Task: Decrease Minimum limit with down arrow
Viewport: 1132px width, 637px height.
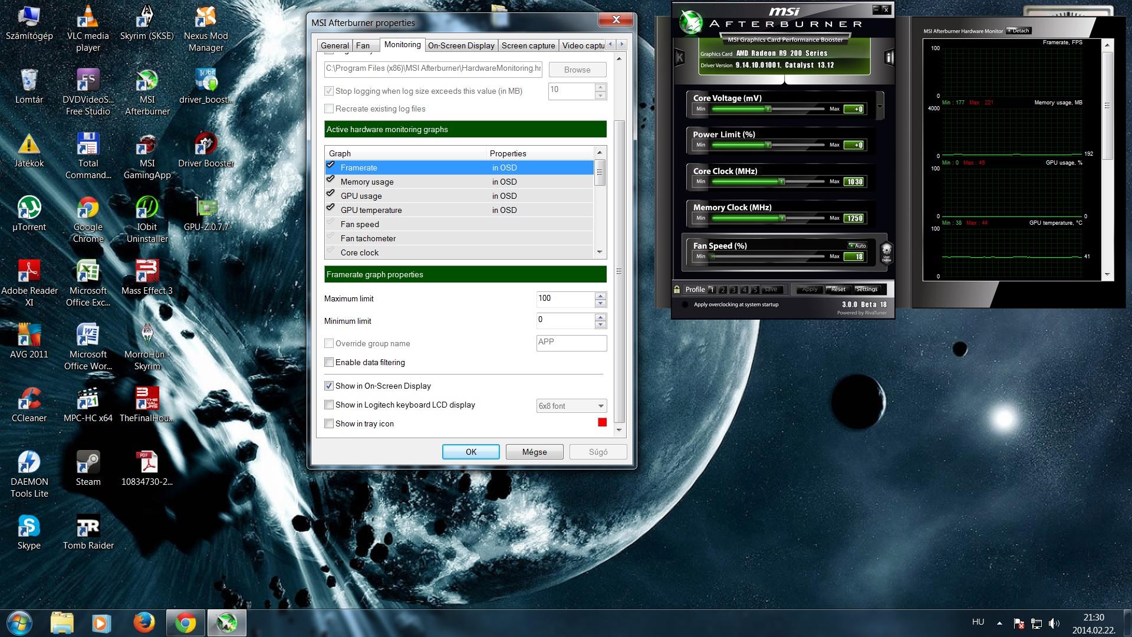Action: [x=600, y=324]
